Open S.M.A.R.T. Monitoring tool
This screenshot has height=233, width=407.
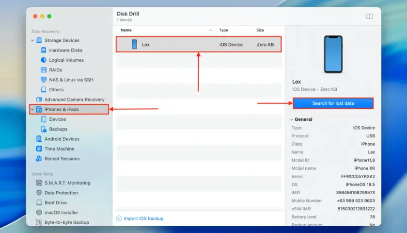pos(67,183)
